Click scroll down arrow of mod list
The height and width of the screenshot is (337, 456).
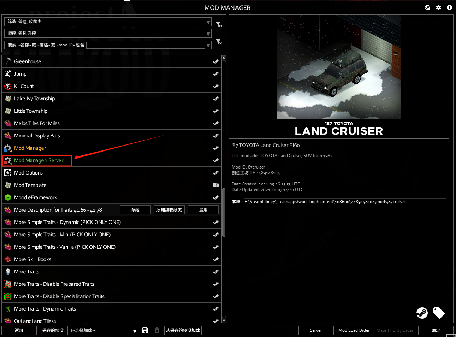coord(224,320)
